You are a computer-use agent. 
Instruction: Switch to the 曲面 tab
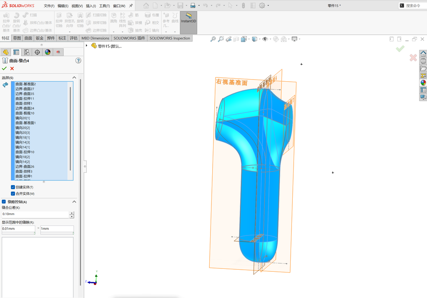click(28, 38)
